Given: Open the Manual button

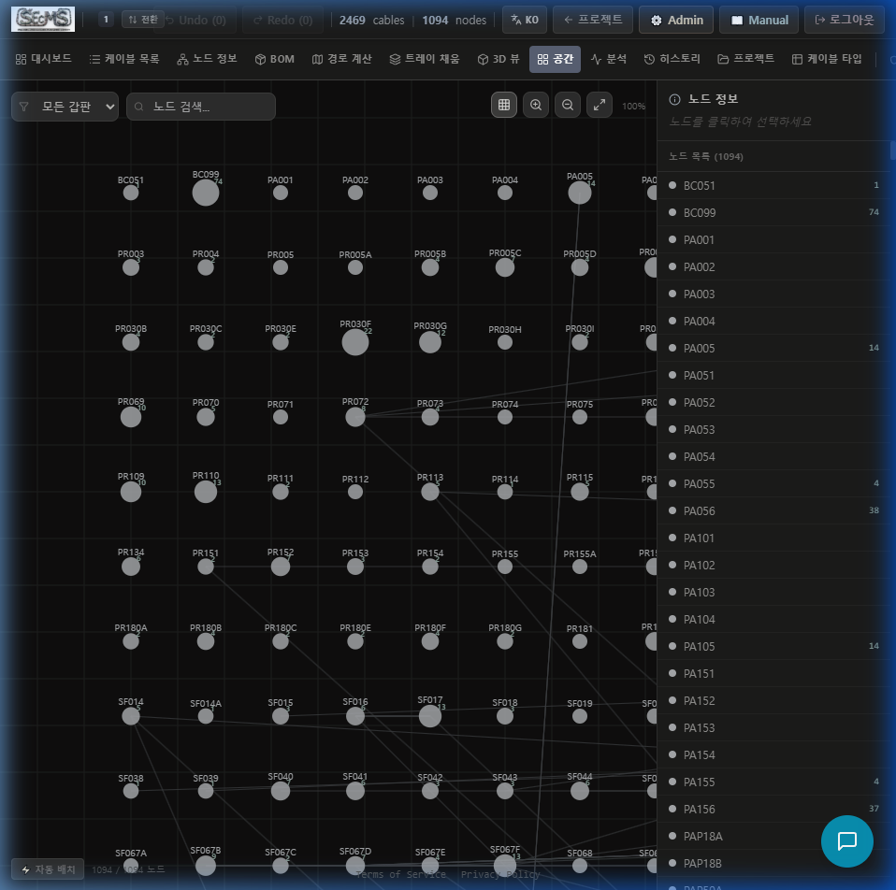Looking at the screenshot, I should point(759,20).
